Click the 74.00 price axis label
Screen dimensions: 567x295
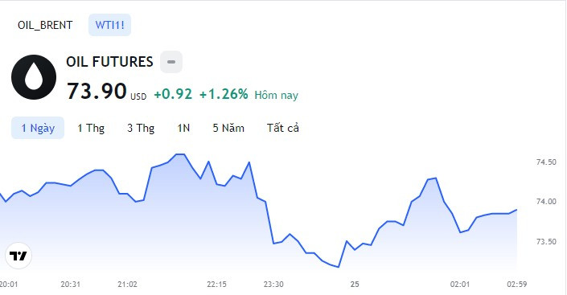pos(546,202)
